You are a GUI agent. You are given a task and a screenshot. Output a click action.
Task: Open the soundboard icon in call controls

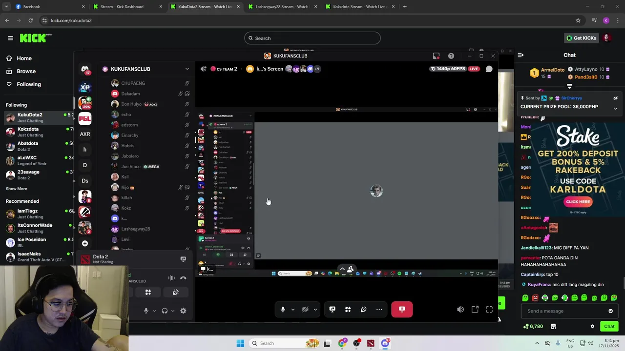[364, 309]
